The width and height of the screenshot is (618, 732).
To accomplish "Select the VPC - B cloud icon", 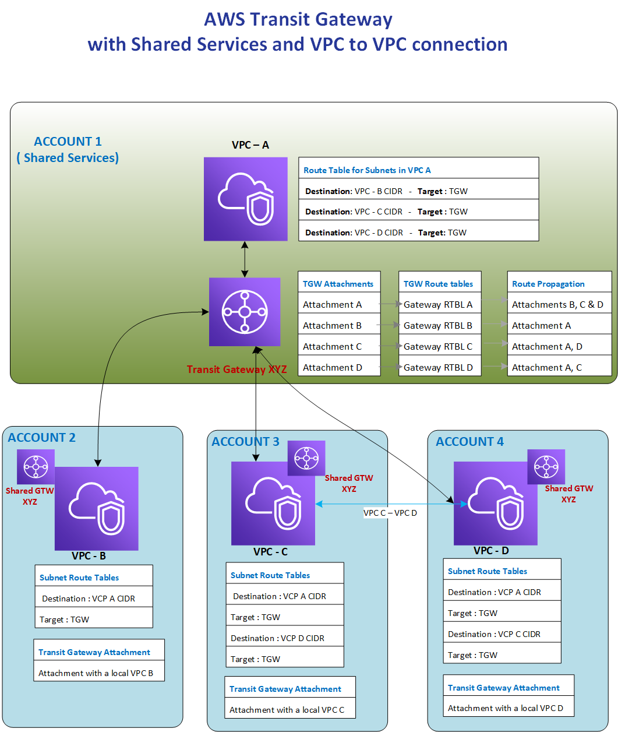I will [96, 508].
